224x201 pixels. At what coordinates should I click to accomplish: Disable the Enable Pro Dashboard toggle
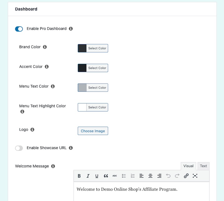tap(19, 29)
